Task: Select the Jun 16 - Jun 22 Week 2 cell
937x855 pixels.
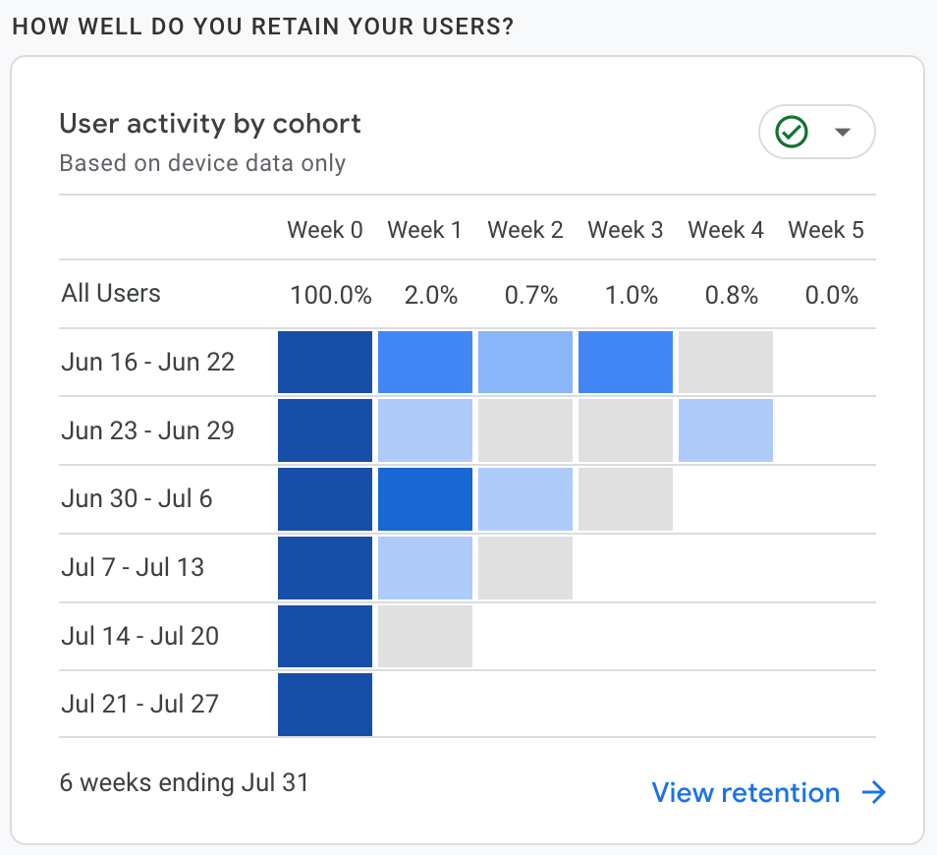Action: (x=525, y=363)
